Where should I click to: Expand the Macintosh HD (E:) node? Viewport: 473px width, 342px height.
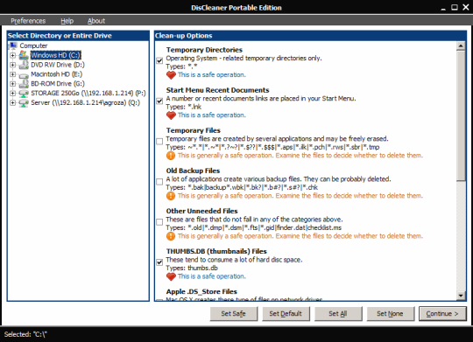point(12,74)
